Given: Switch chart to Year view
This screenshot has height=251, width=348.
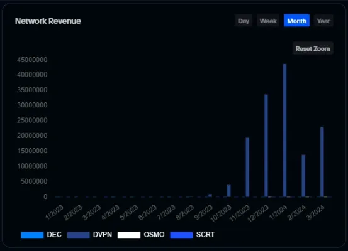Looking at the screenshot, I should point(323,21).
